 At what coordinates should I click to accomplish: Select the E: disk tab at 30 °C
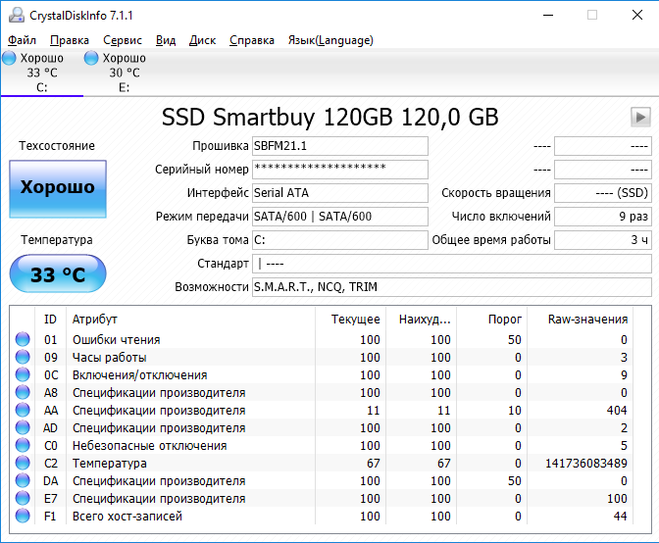pyautogui.click(x=125, y=73)
